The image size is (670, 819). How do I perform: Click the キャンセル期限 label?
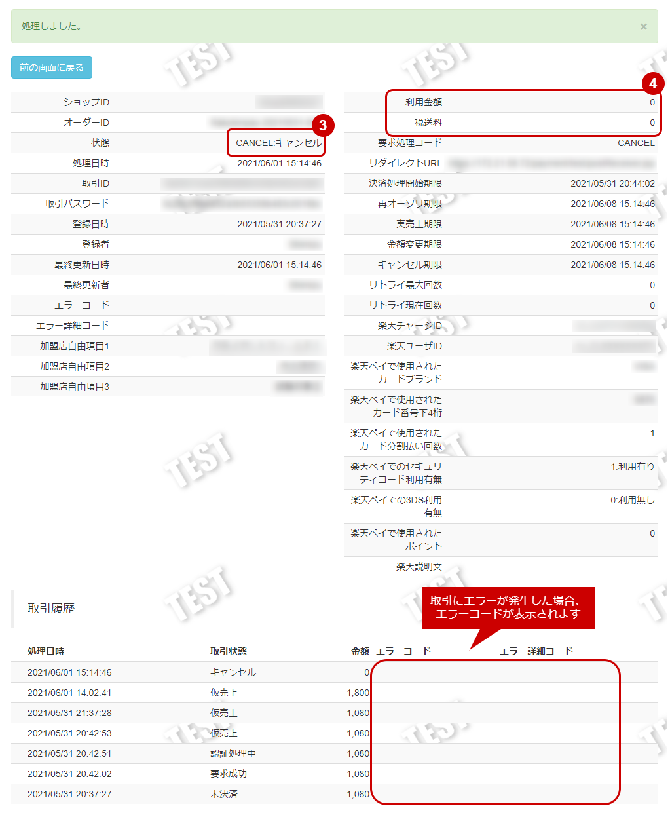tap(410, 265)
